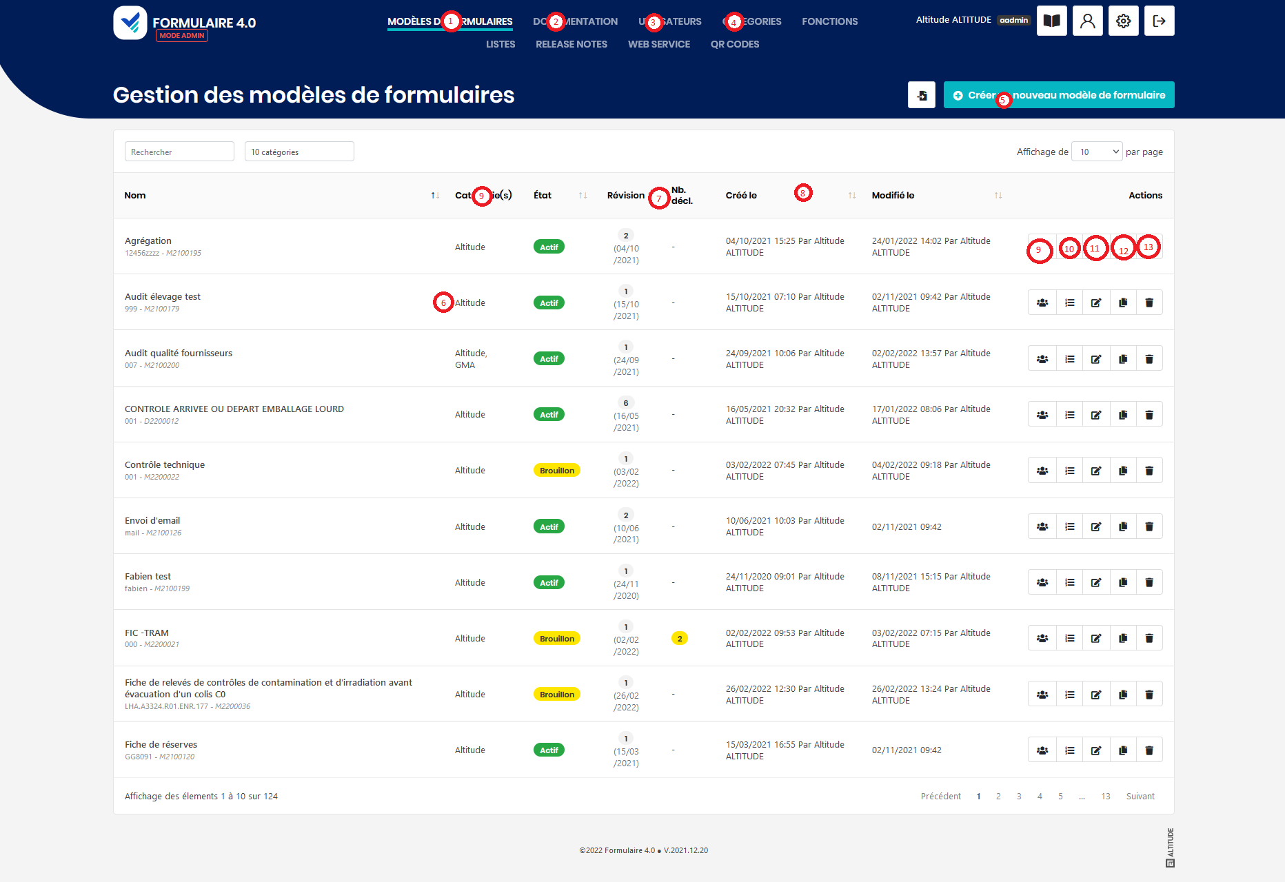Click Créer un nouveau modèle de formulaire
The height and width of the screenshot is (882, 1285).
[1058, 95]
